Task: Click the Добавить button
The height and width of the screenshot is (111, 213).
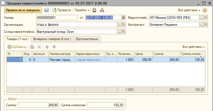Action: [17, 47]
